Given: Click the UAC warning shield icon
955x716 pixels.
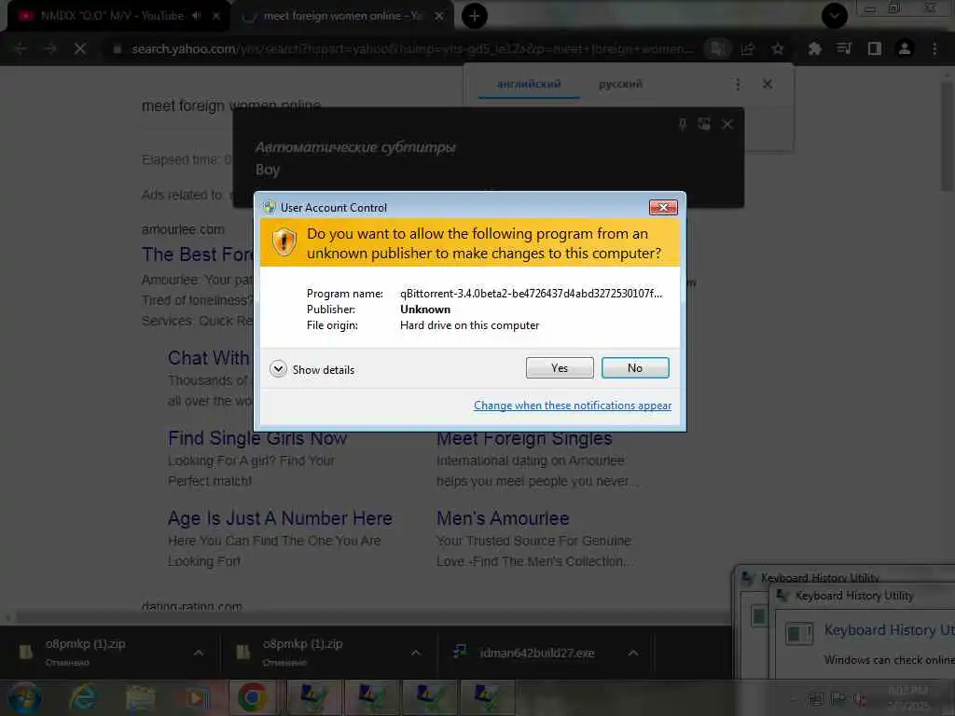Looking at the screenshot, I should (284, 241).
